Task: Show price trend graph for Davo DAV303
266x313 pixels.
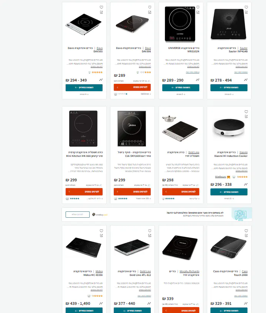Action: pos(101,80)
